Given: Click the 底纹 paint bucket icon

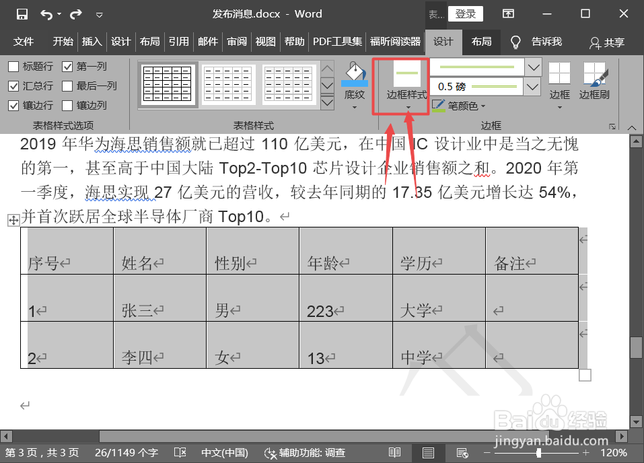Looking at the screenshot, I should pyautogui.click(x=355, y=74).
